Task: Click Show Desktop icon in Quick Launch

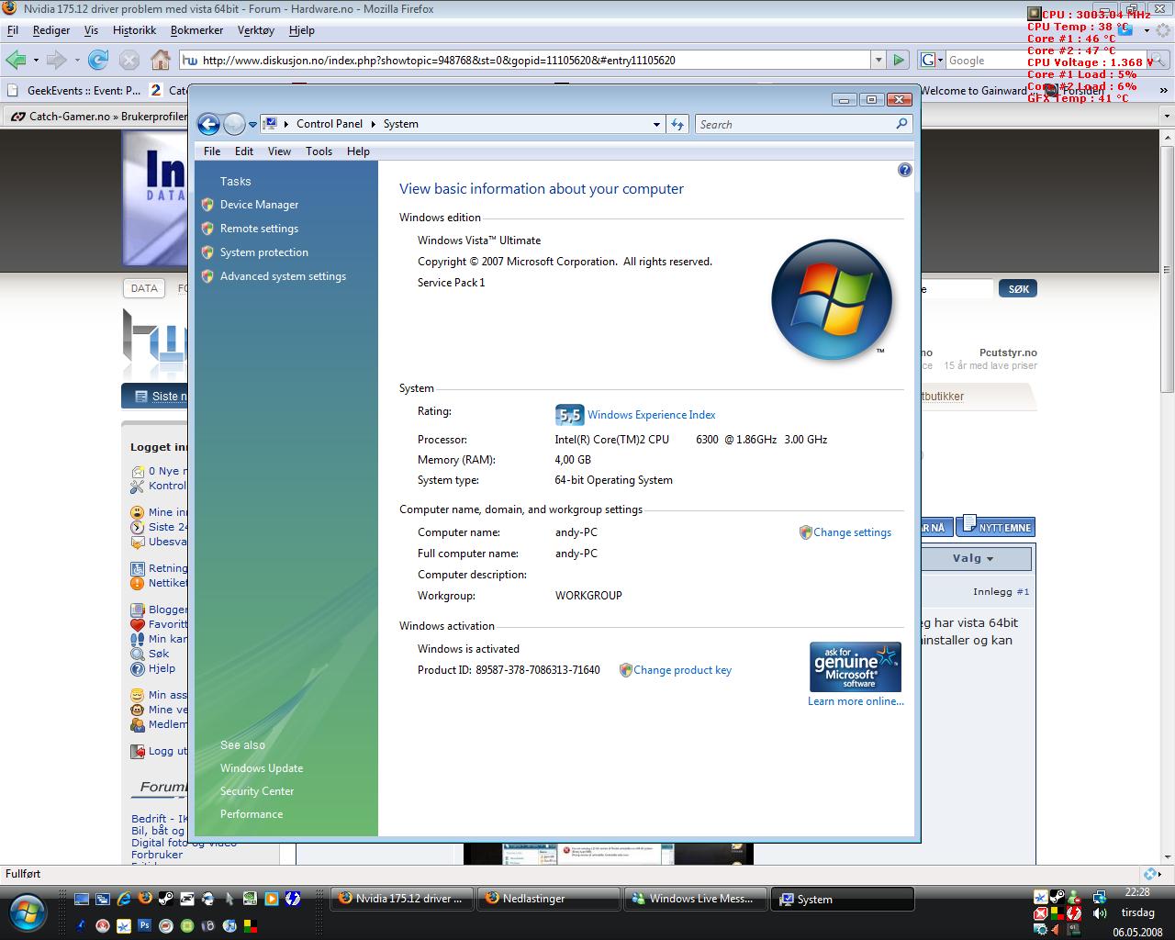Action: pos(82,899)
